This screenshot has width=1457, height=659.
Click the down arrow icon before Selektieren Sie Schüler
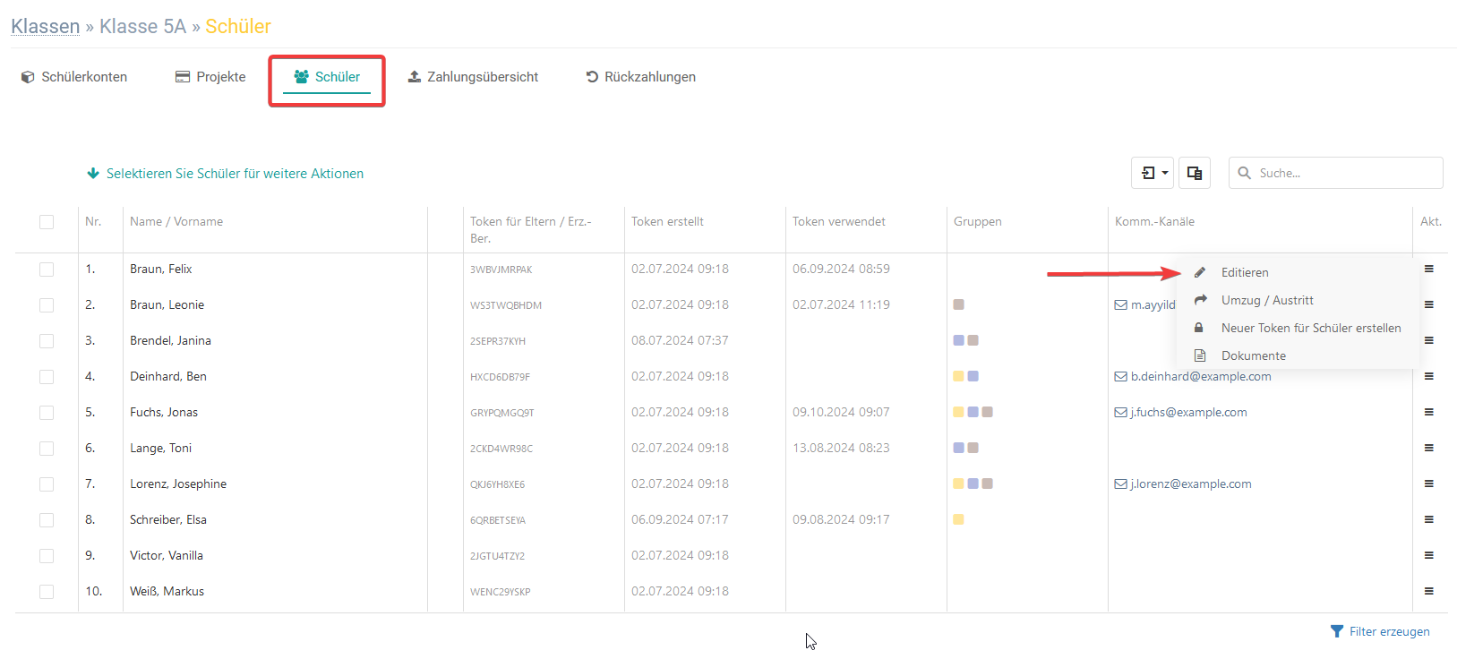(x=93, y=174)
